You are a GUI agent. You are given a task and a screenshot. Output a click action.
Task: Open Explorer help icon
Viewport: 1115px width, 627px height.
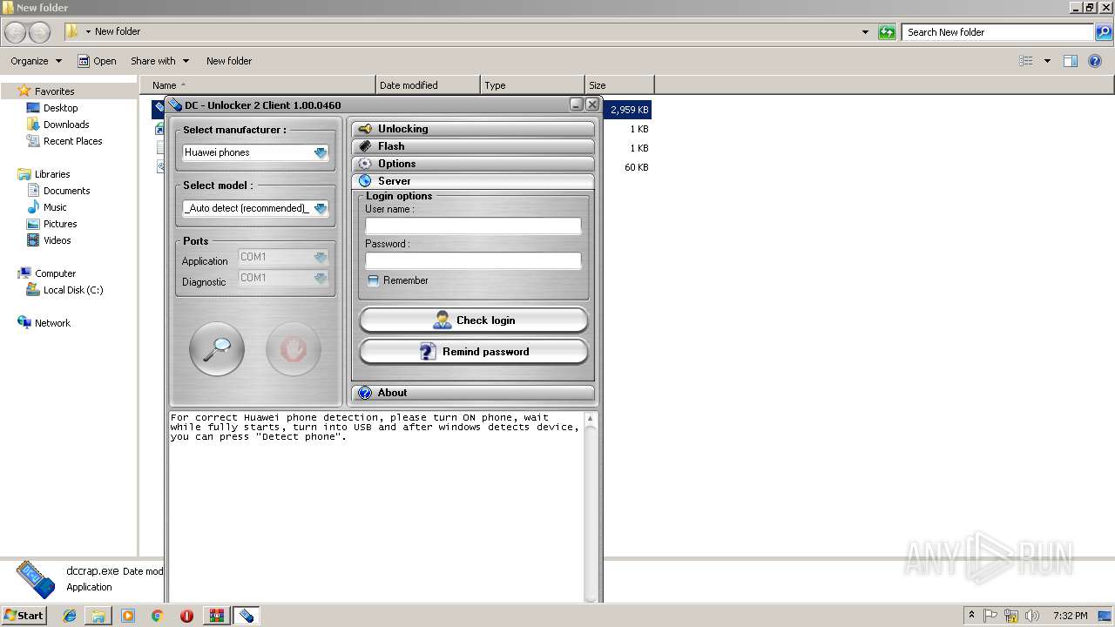click(x=1095, y=61)
